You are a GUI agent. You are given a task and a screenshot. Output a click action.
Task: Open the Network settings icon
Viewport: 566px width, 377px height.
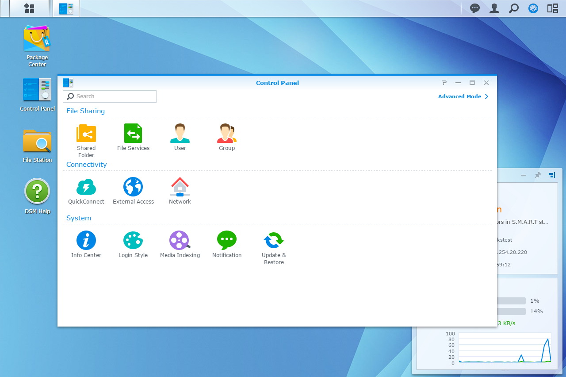coord(180,187)
